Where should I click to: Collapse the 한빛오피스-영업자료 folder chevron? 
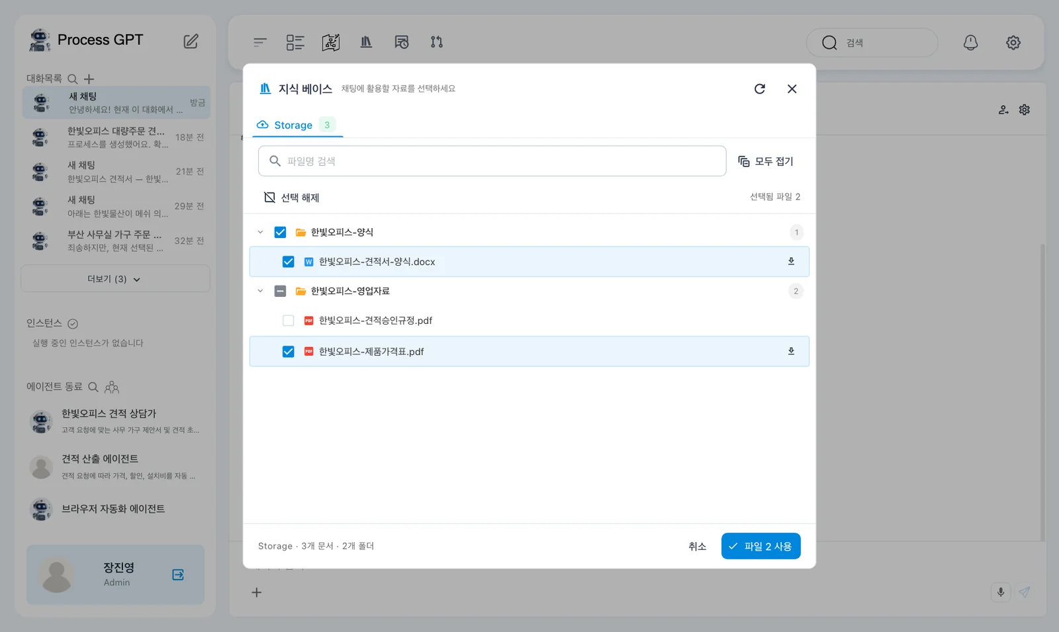(x=260, y=291)
